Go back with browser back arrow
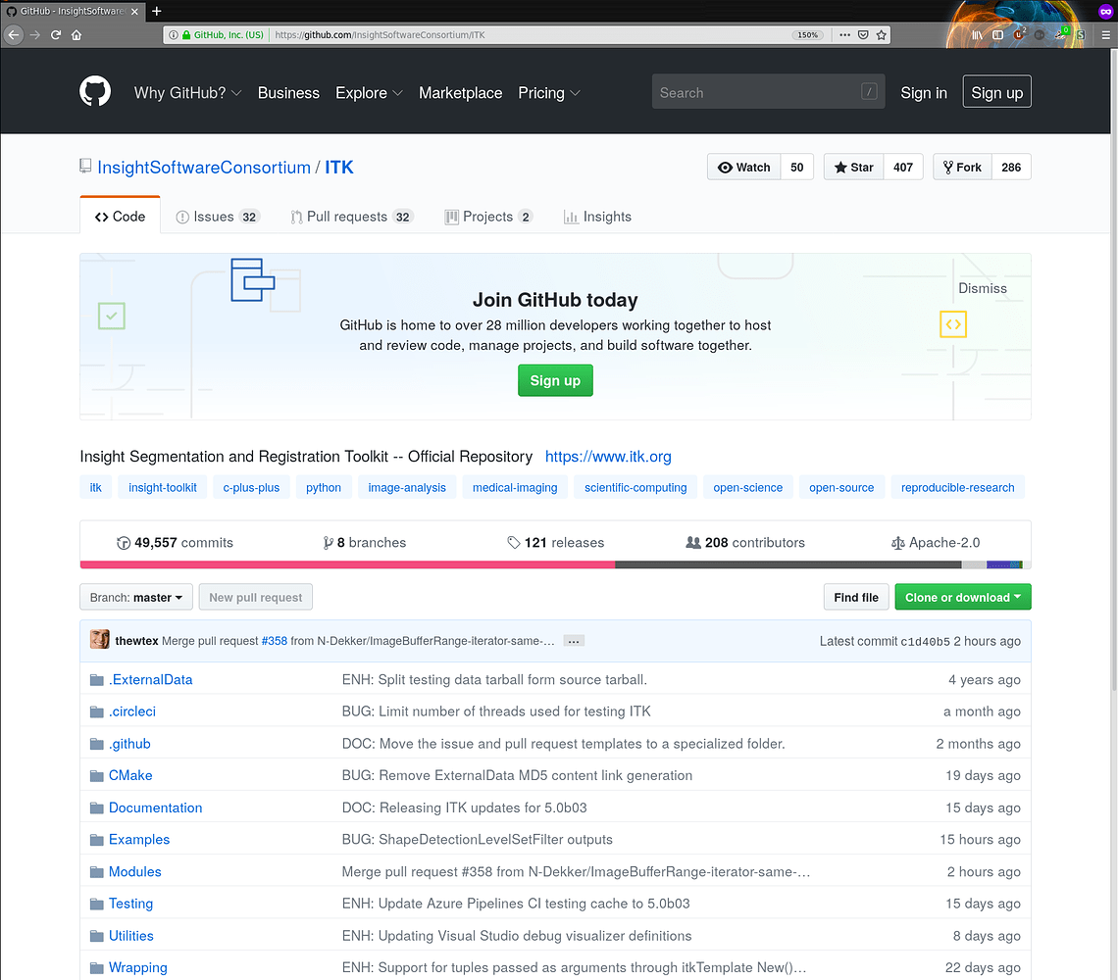1118x980 pixels. [x=14, y=34]
